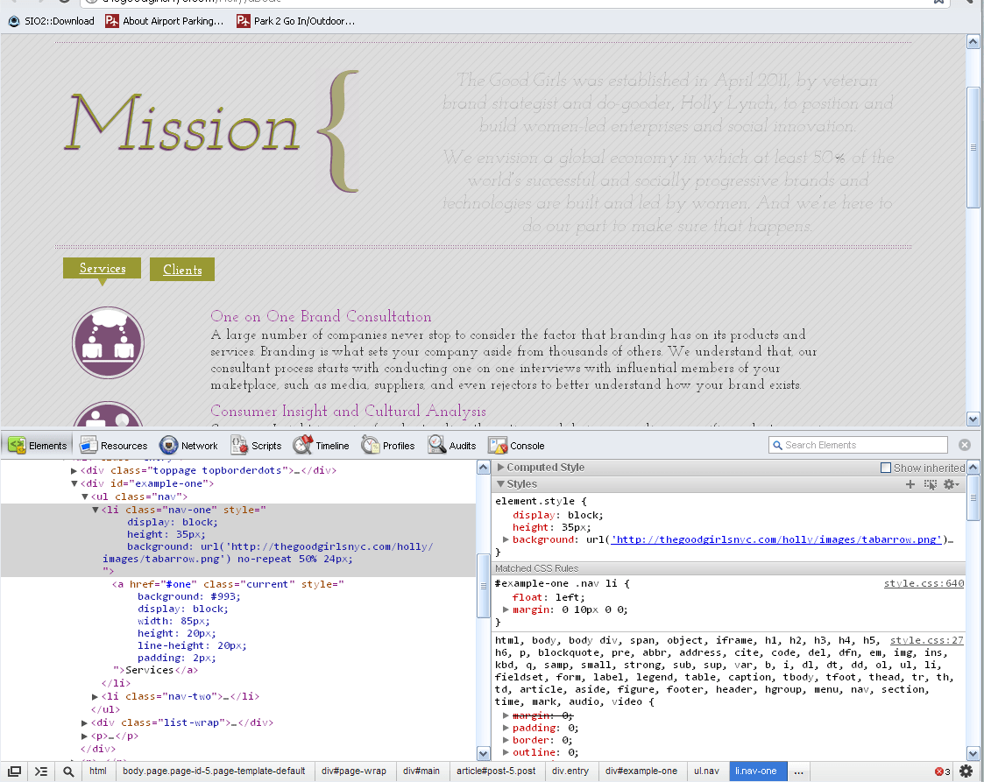Add a new style rule with plus icon
The width and height of the screenshot is (984, 782).
coord(910,484)
